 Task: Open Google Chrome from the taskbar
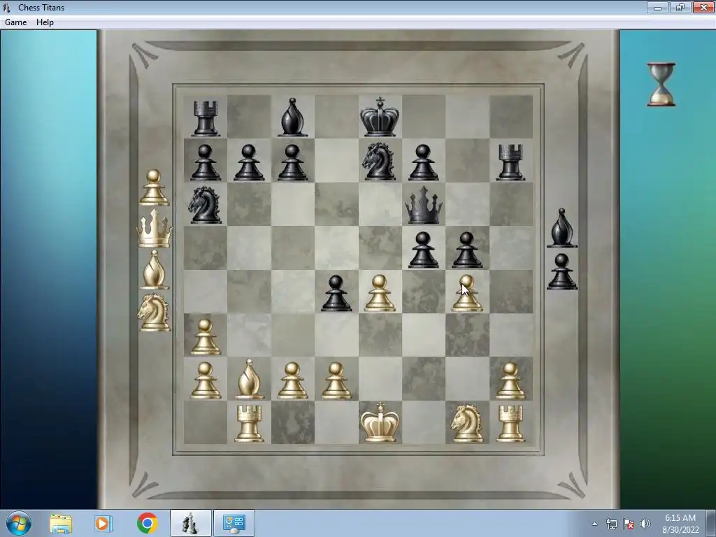(x=147, y=523)
